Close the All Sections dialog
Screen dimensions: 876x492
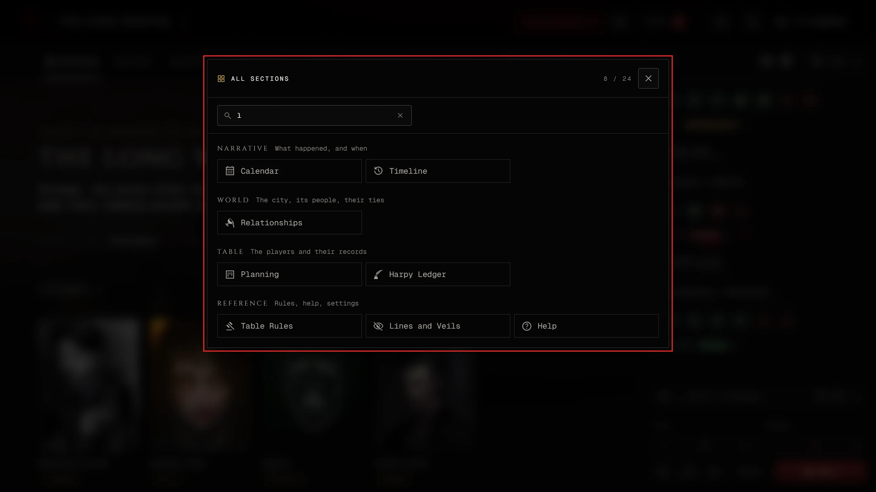pos(648,78)
